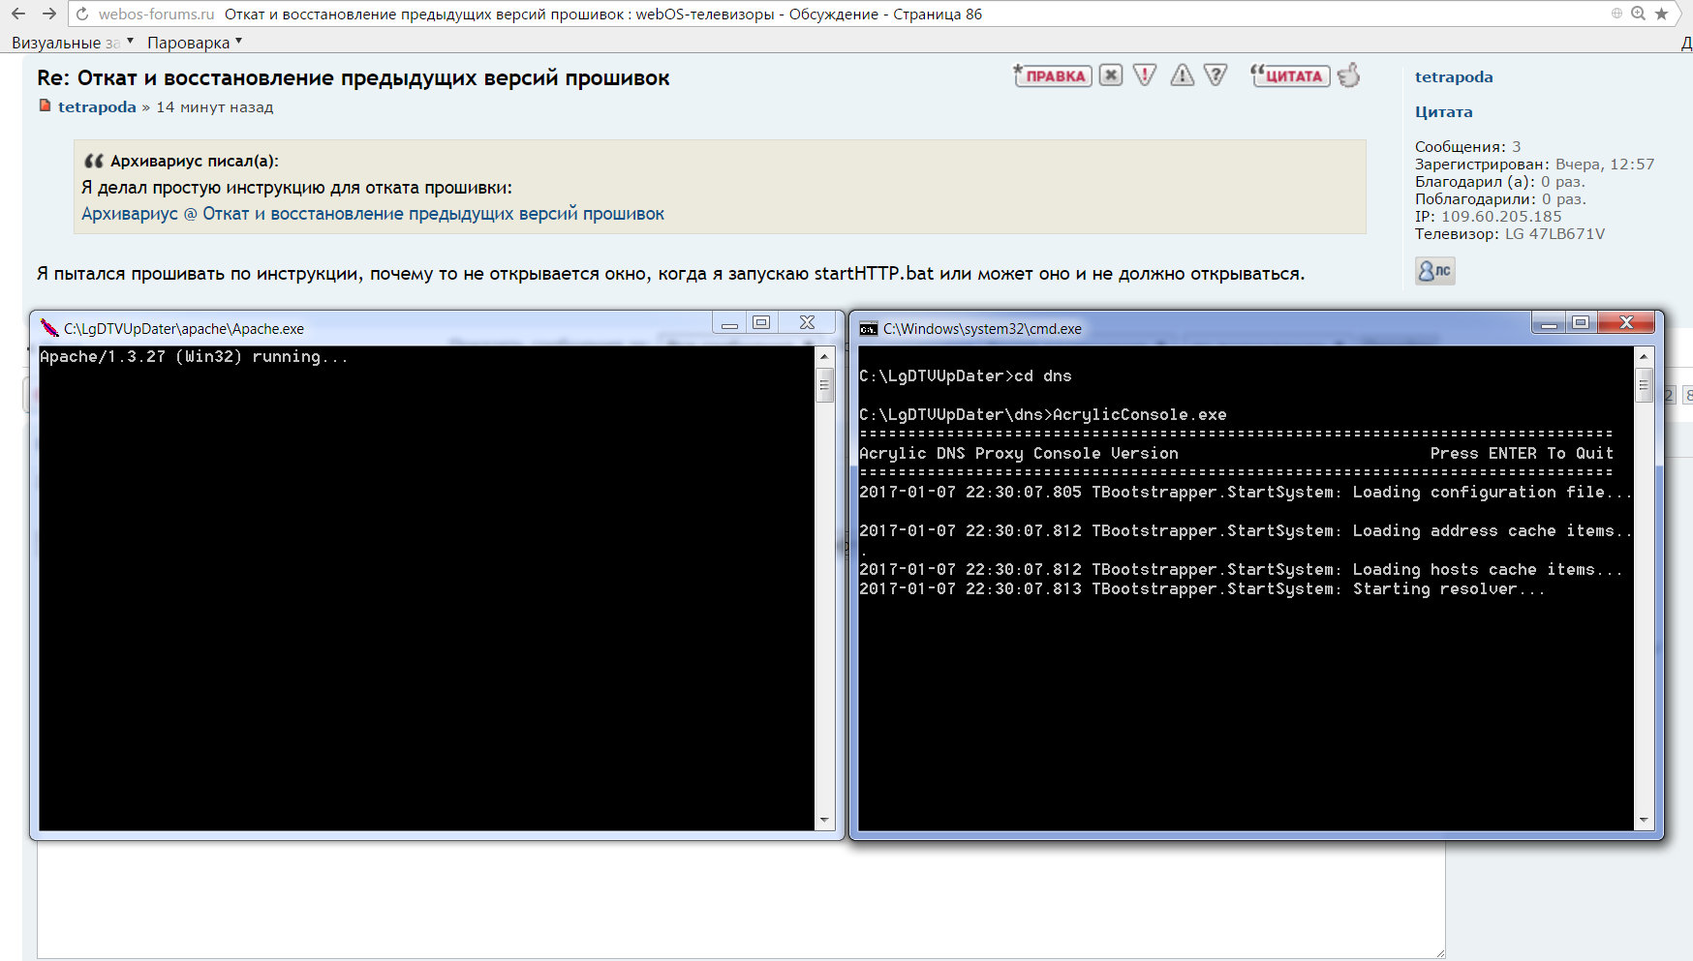Send private message via ЛС icon
The width and height of the screenshot is (1693, 961).
[x=1434, y=271]
